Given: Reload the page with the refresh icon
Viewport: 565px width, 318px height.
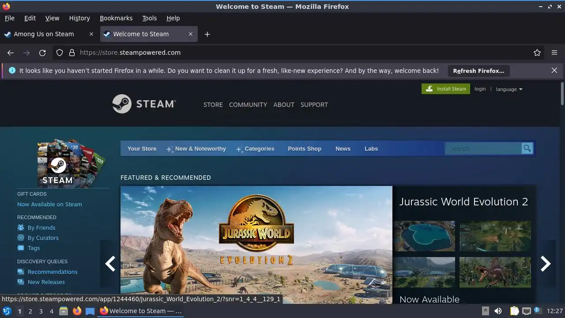Looking at the screenshot, I should point(42,53).
